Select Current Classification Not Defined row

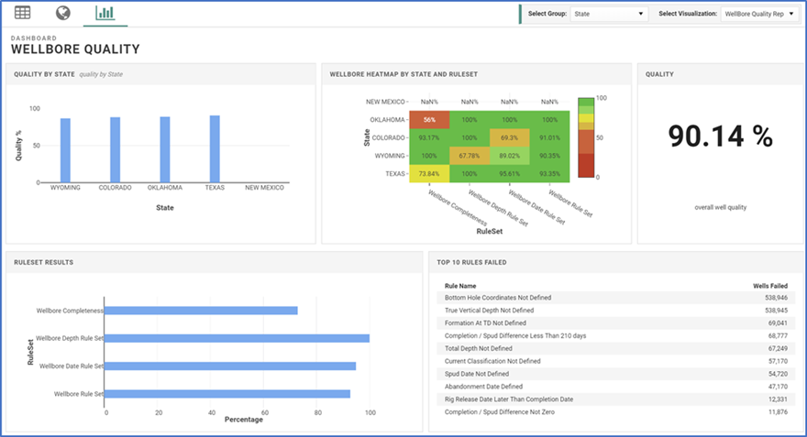(x=616, y=361)
